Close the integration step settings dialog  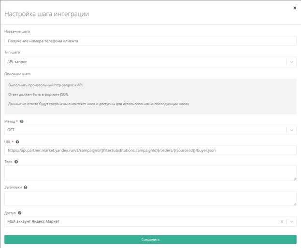tap(295, 8)
